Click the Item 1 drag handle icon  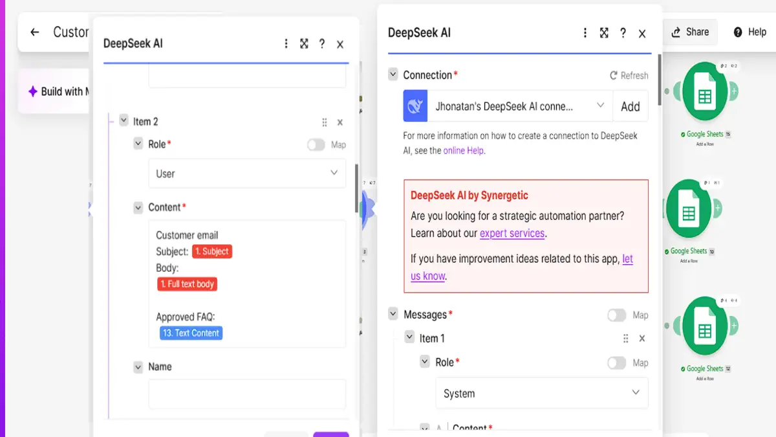point(625,339)
